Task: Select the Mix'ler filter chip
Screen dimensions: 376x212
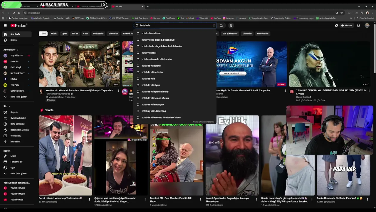Action: pyautogui.click(x=75, y=34)
